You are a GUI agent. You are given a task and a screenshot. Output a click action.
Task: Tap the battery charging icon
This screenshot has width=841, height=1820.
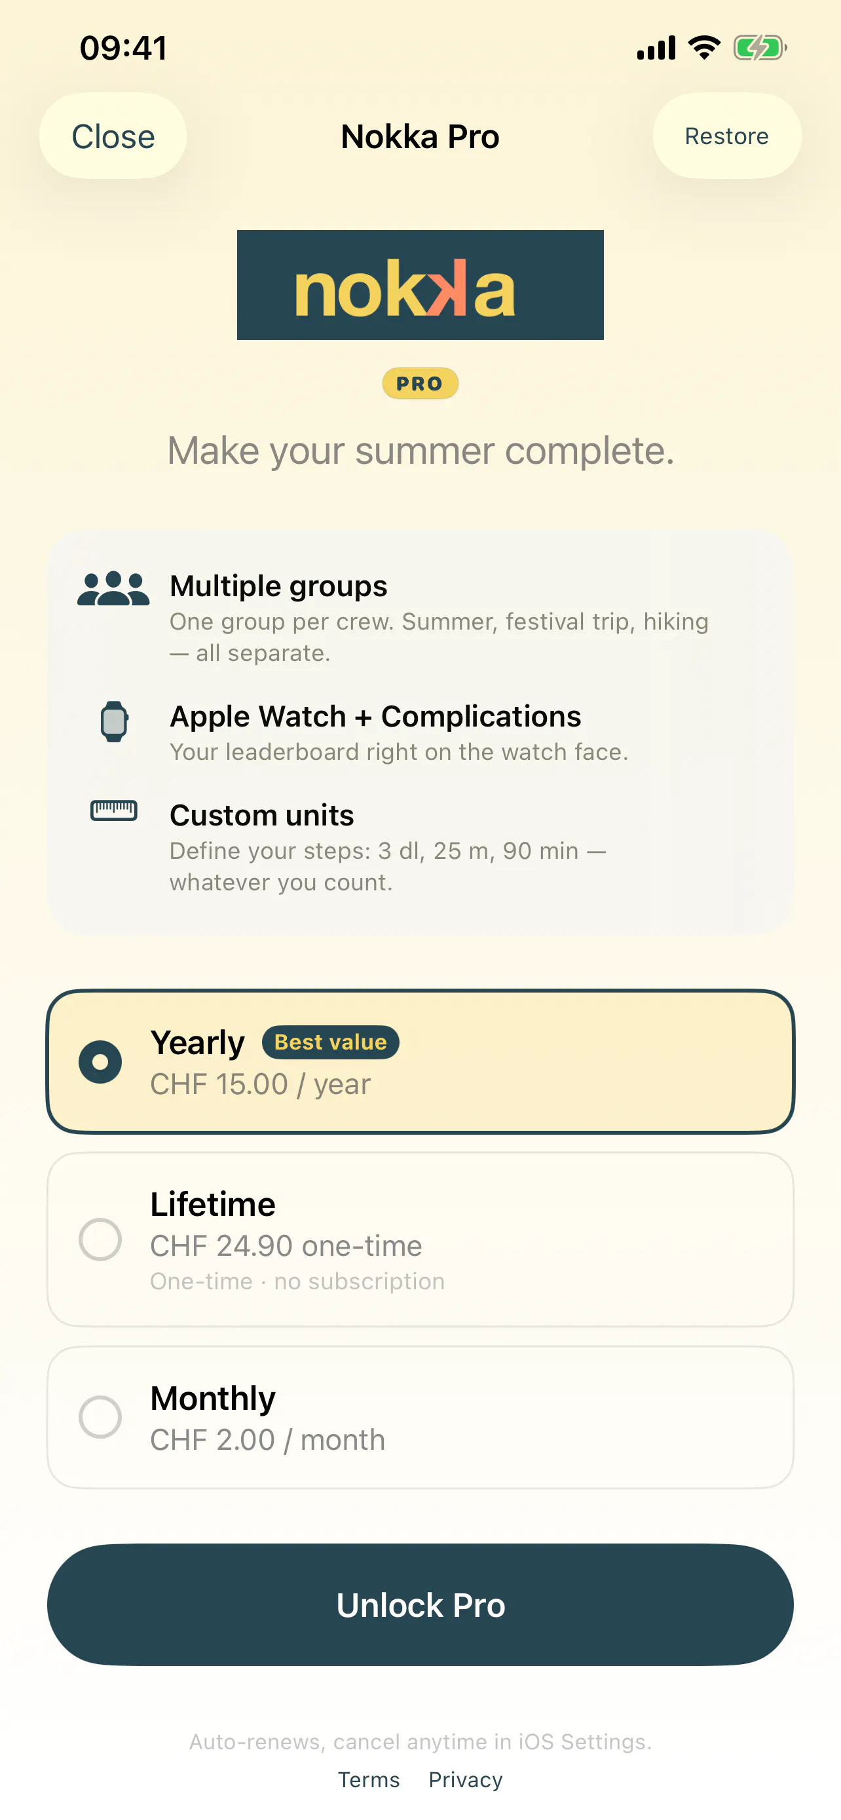[x=760, y=48]
